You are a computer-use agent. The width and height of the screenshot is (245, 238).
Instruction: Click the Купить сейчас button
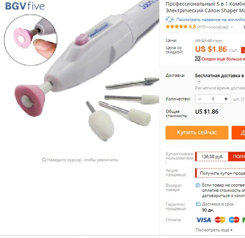[197, 132]
